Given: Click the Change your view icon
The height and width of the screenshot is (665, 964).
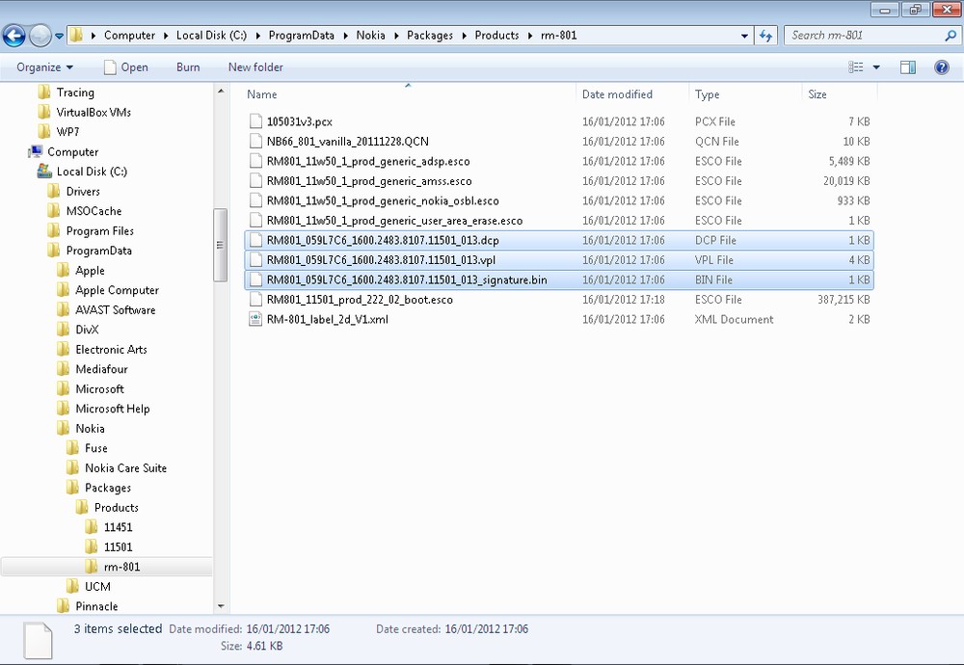Looking at the screenshot, I should pos(856,67).
